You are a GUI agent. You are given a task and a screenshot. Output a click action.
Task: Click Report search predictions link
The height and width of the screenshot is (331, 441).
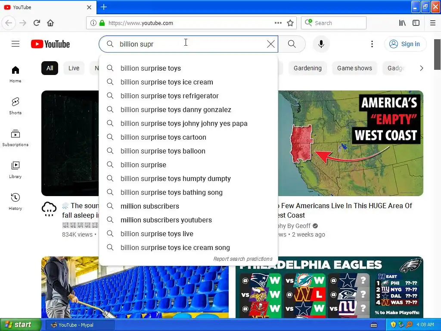243,259
